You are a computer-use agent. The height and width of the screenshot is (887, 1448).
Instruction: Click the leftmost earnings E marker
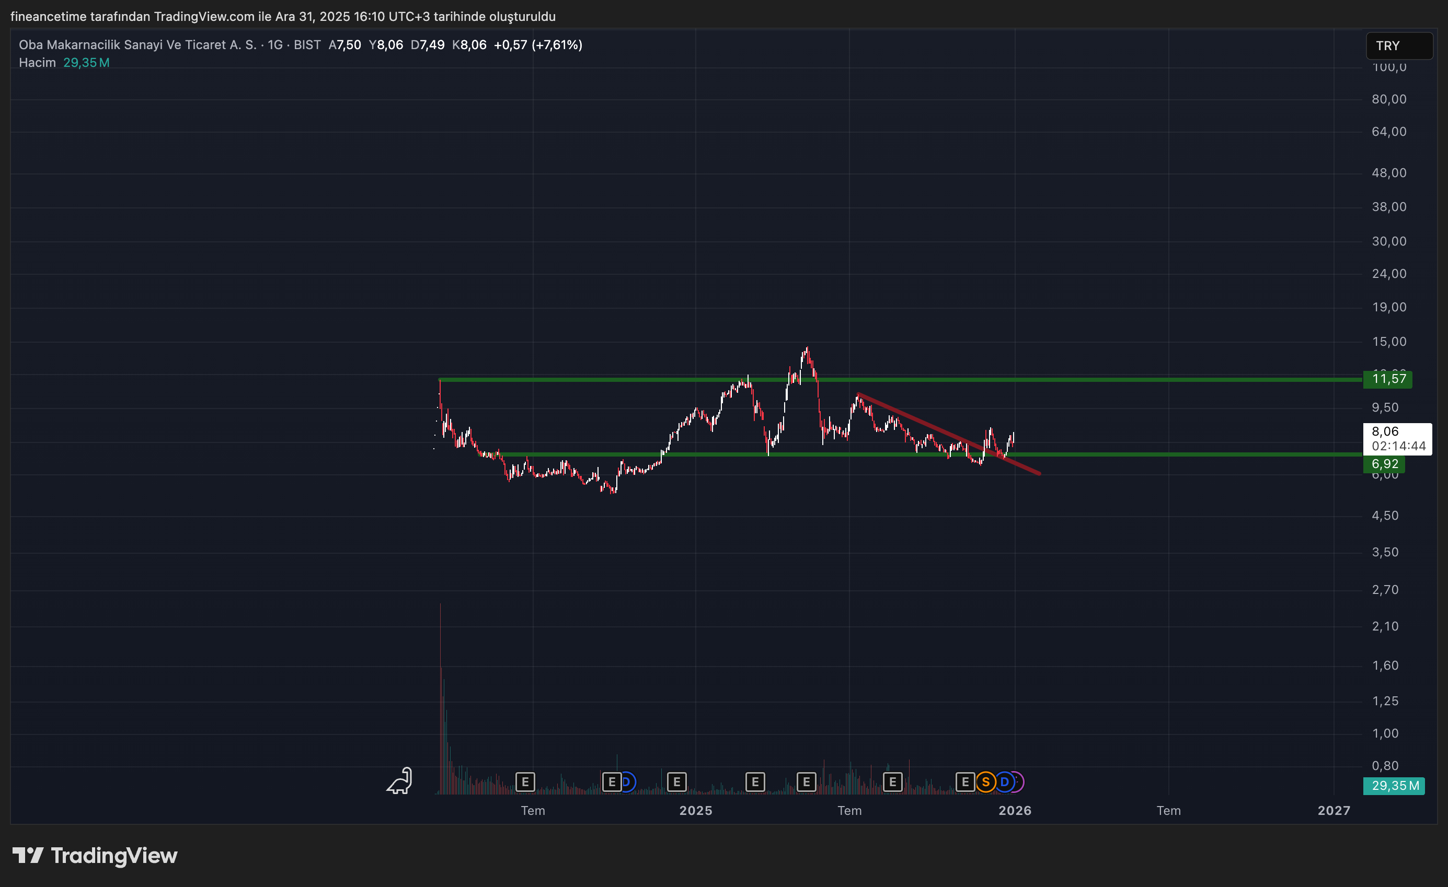(525, 782)
